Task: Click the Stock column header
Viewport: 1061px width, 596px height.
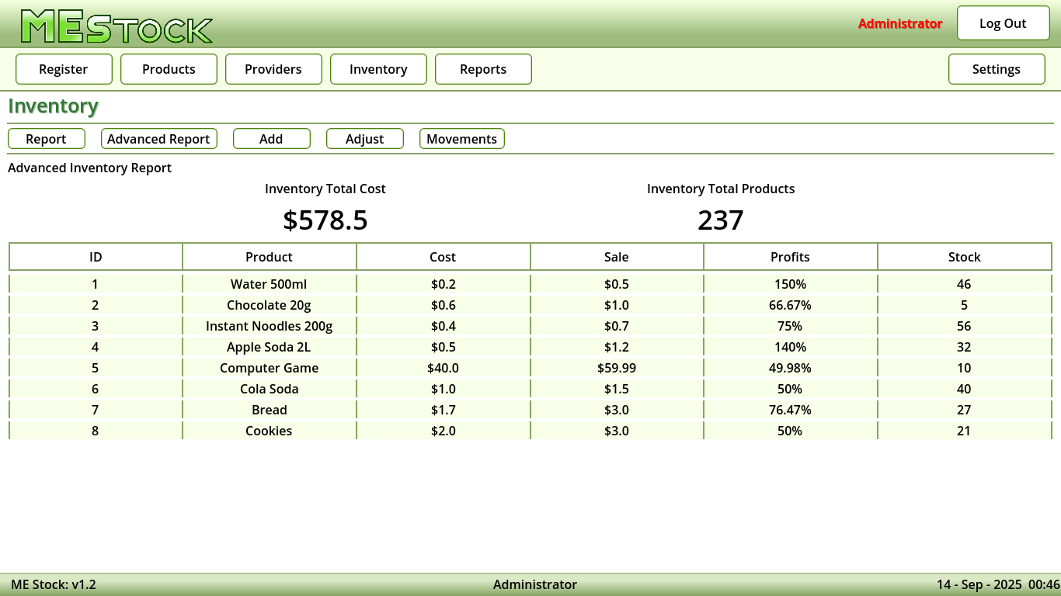Action: coord(964,257)
